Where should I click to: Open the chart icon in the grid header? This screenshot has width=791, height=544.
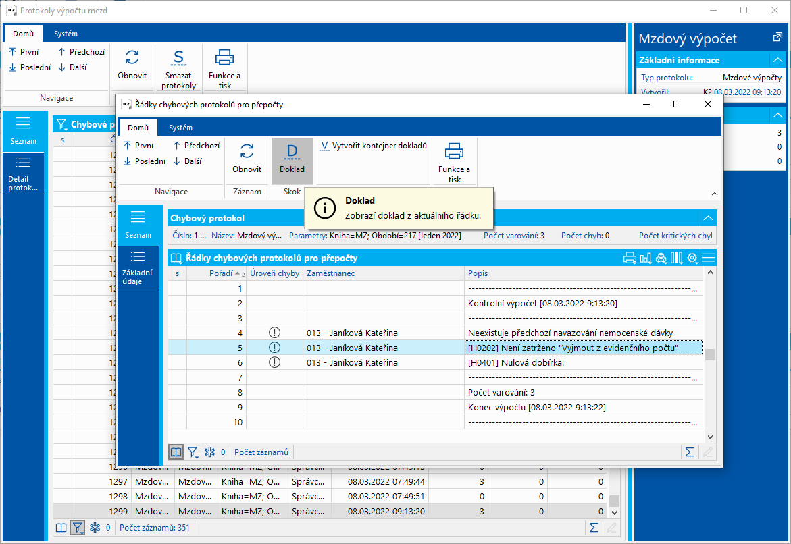tap(645, 258)
